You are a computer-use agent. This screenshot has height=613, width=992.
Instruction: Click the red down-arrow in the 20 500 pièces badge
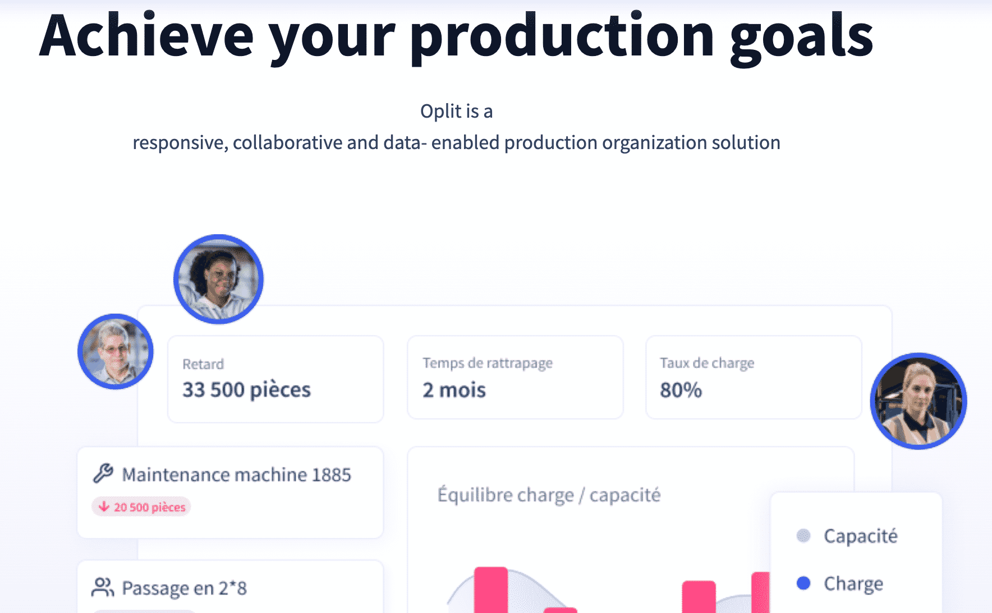(104, 507)
